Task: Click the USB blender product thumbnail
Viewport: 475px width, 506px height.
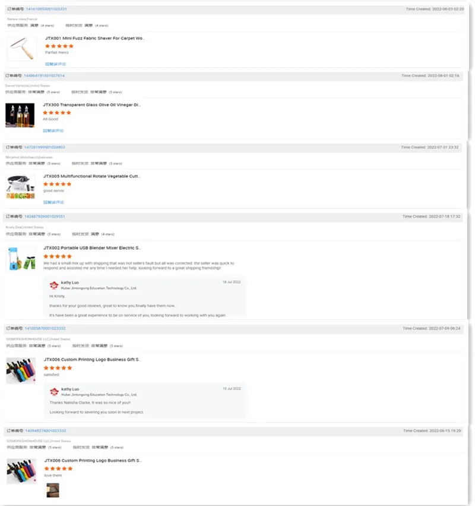Action: [x=21, y=259]
